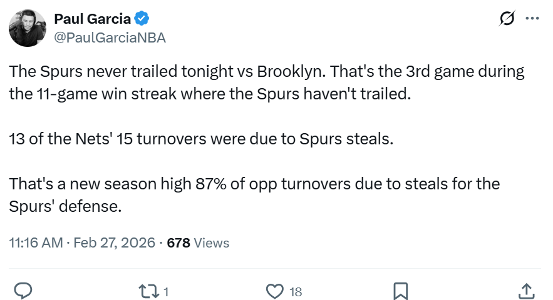
Task: Click the repost count of 1
Action: pyautogui.click(x=167, y=291)
